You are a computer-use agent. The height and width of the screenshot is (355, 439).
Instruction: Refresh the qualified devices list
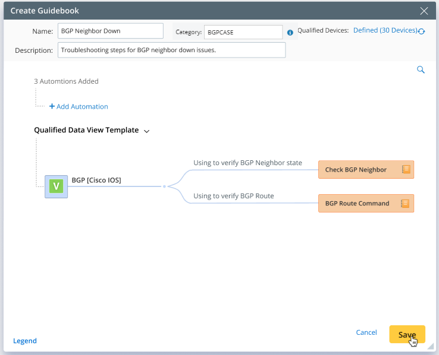point(422,31)
